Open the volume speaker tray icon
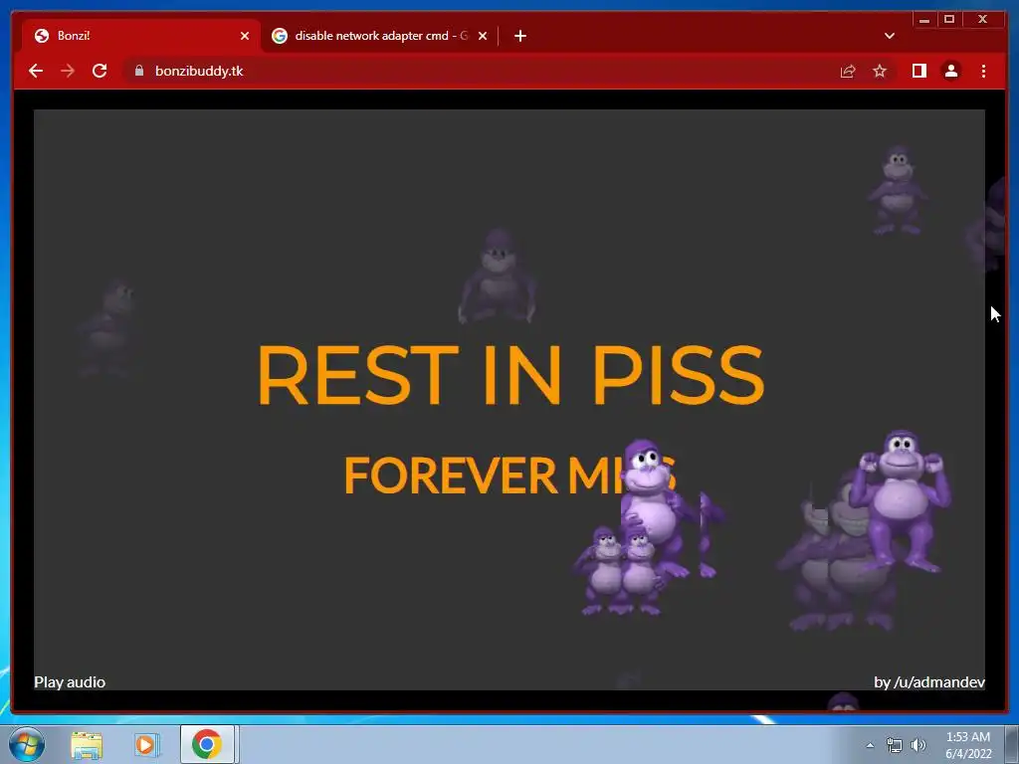Image resolution: width=1019 pixels, height=764 pixels. pos(917,745)
